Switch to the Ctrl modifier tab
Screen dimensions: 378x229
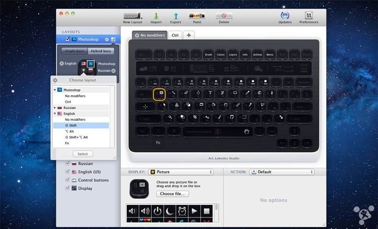click(x=175, y=35)
